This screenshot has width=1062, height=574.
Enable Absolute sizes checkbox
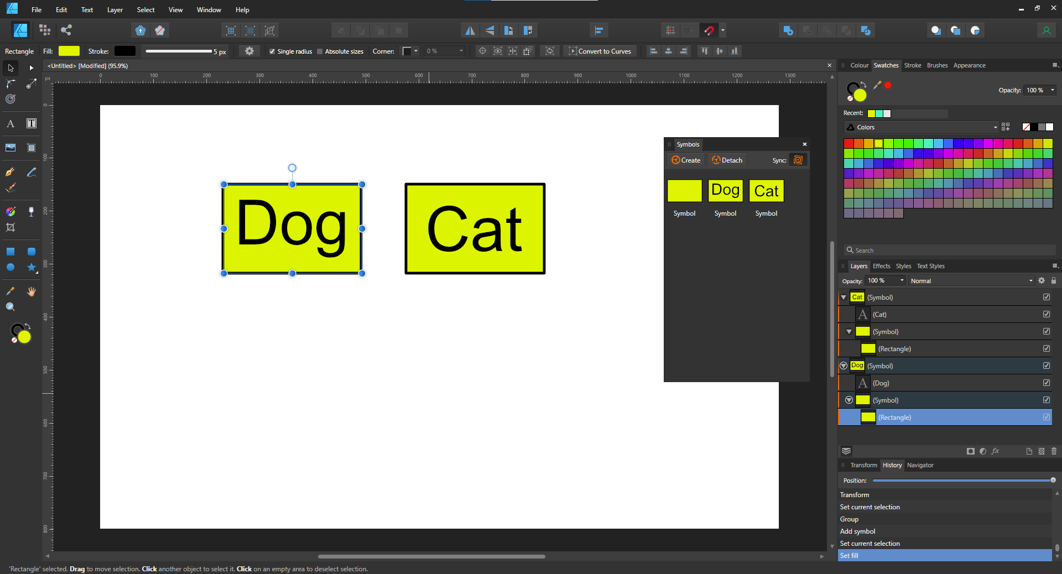320,51
